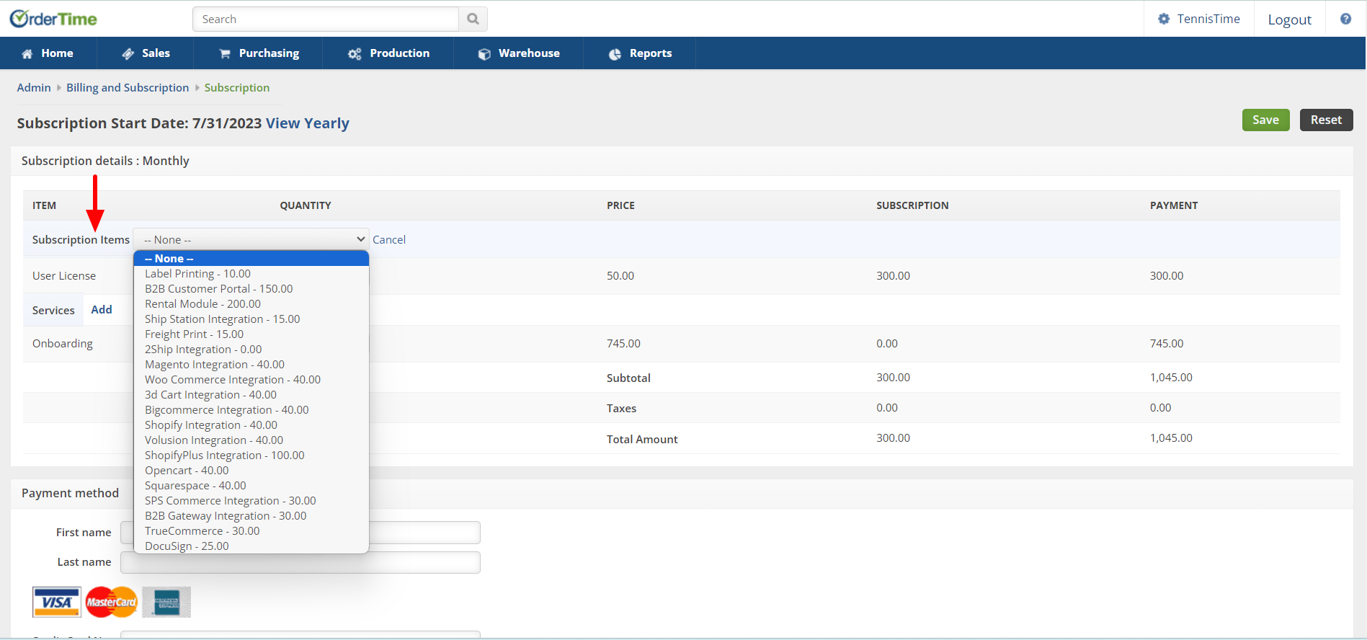
Task: Click the User License price 50.00
Action: pos(620,276)
